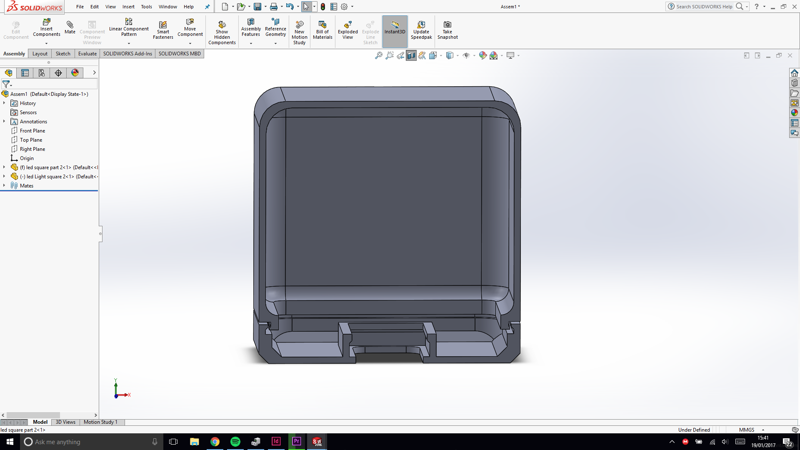Open DisplayManager tab
Screen dimensions: 800x450
75,73
